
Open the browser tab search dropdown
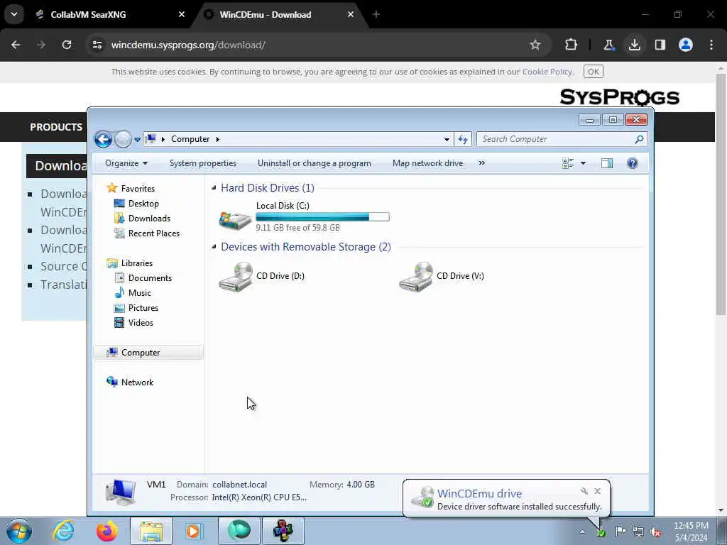[14, 14]
